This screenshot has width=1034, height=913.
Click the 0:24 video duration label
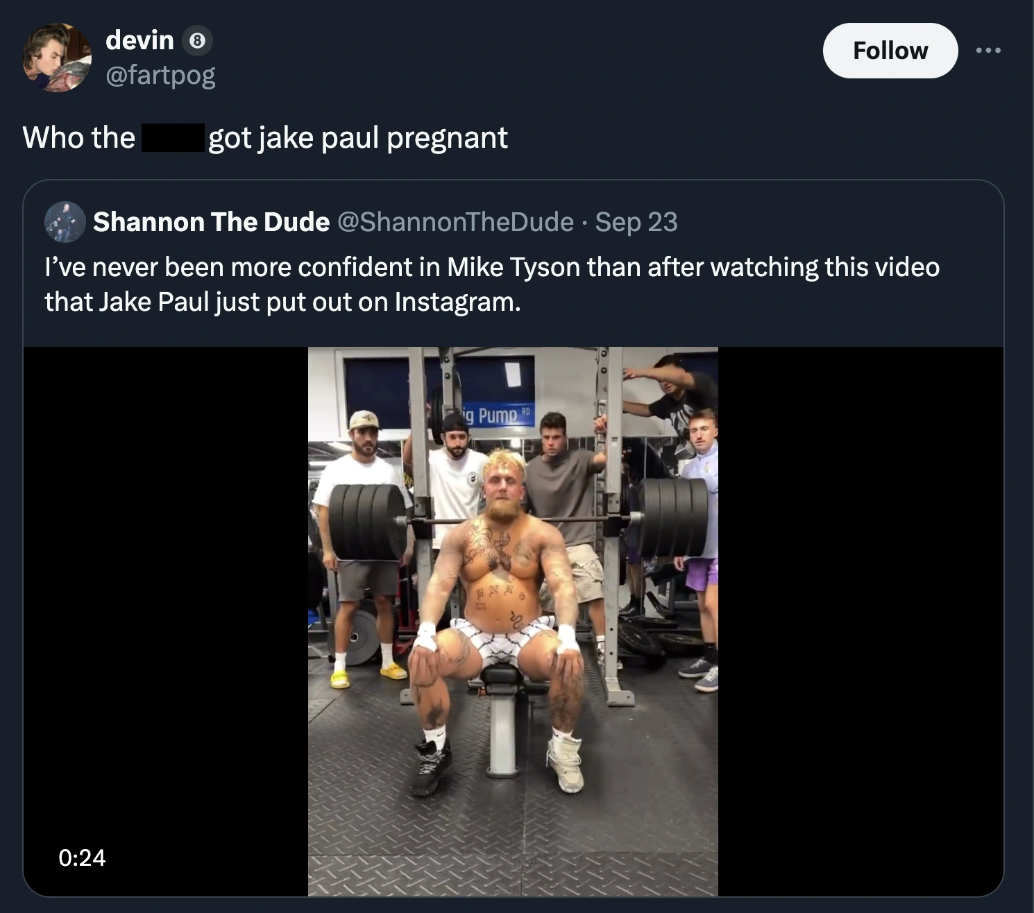tap(83, 857)
